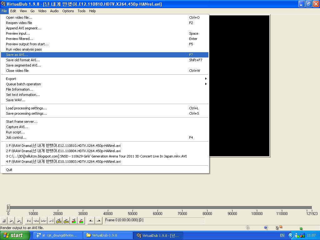This screenshot has height=240, width=320.
Task: Open recent file 3 SNSD concert
Action: click(x=105, y=156)
